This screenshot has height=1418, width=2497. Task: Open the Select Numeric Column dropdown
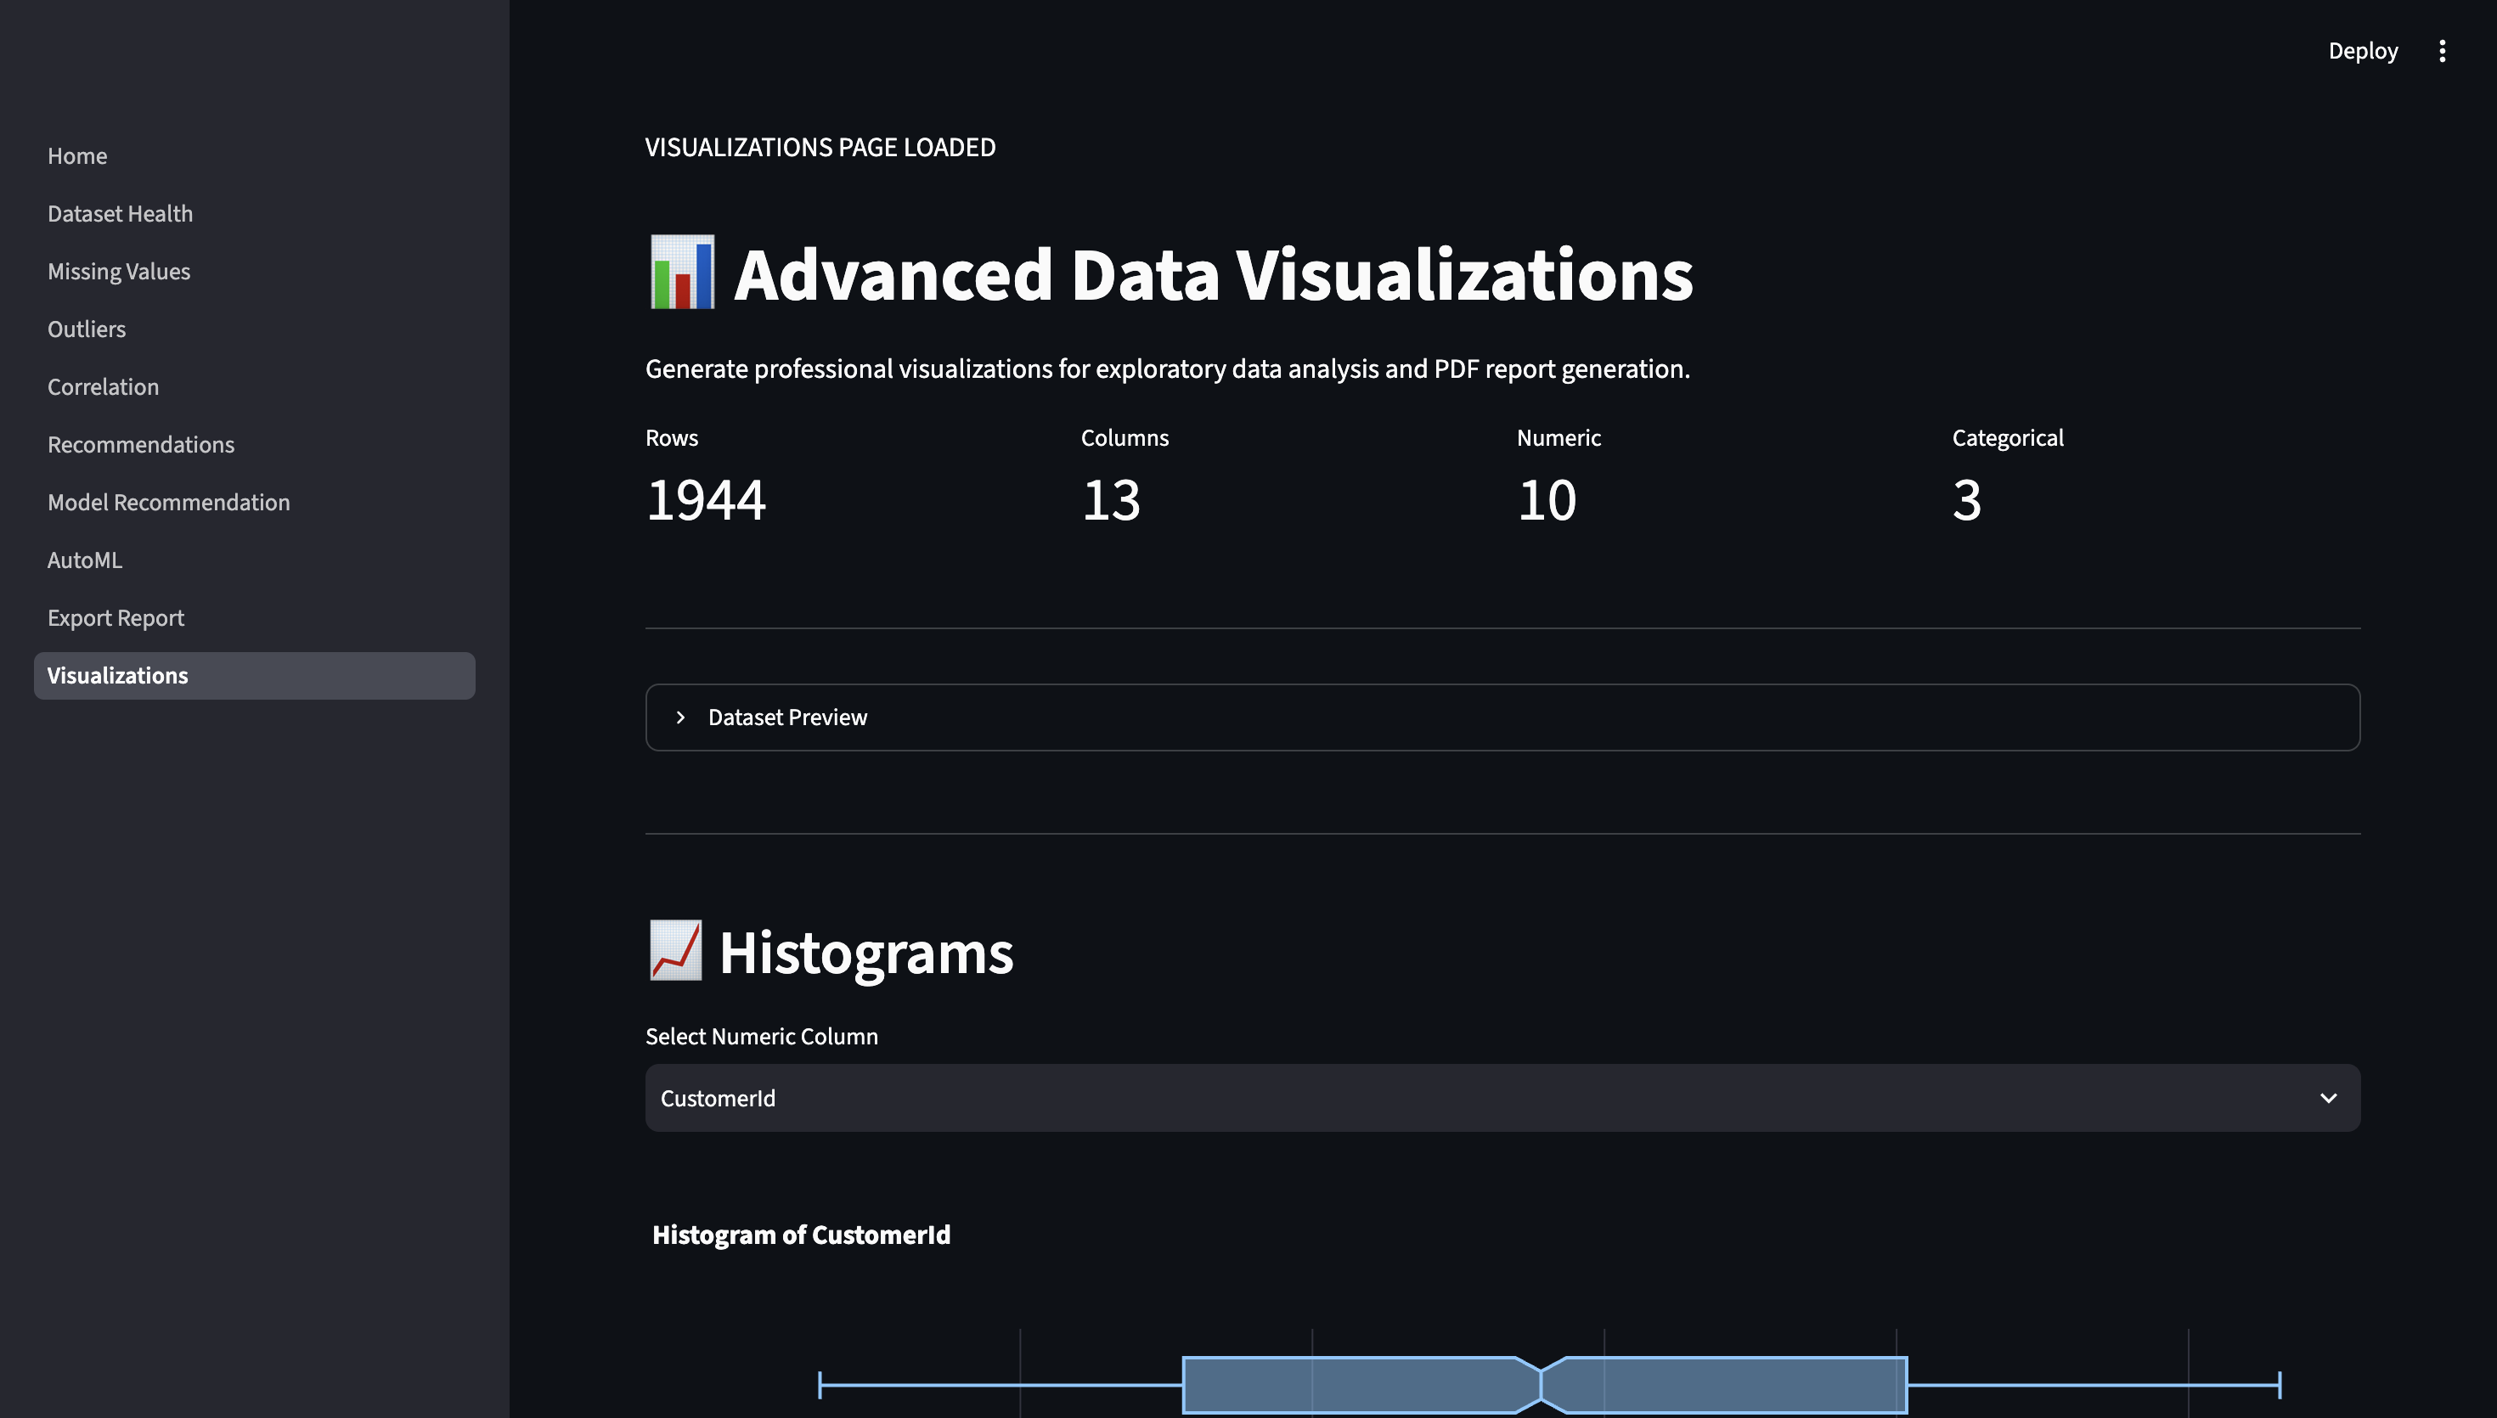pos(1502,1098)
